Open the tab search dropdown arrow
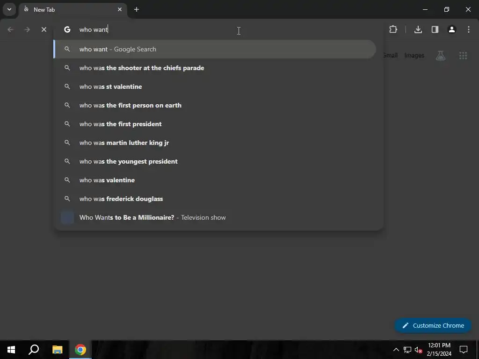The height and width of the screenshot is (359, 479). coord(9,9)
